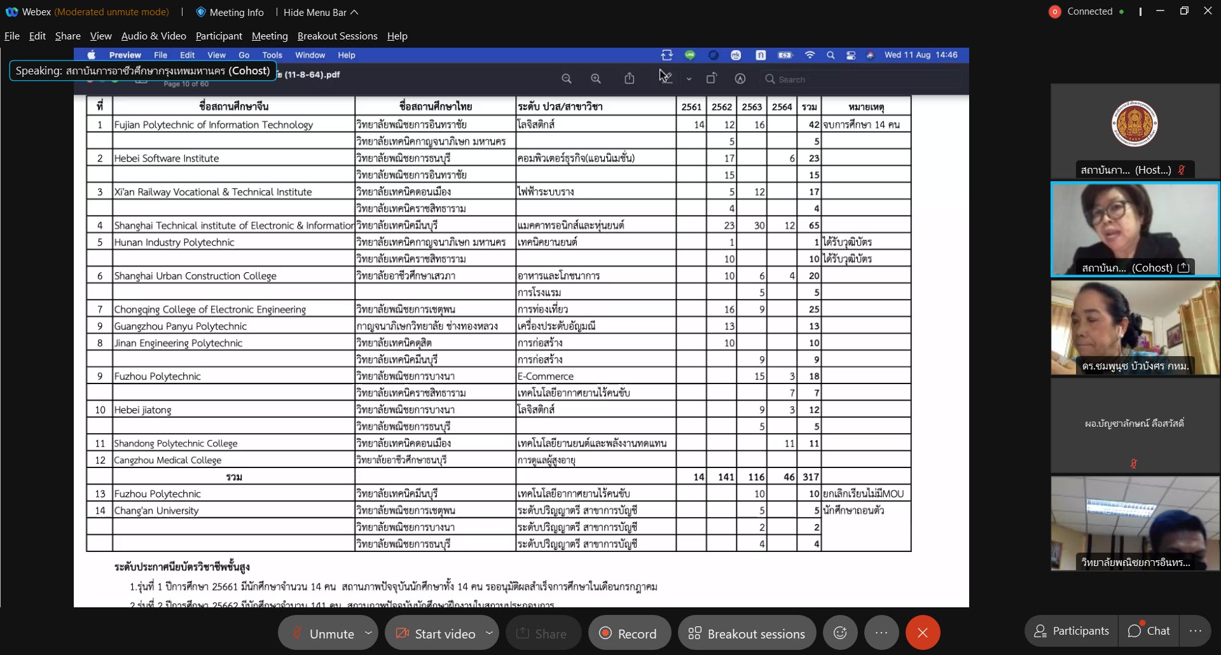Open audio options arrow beside Unmute

(368, 633)
